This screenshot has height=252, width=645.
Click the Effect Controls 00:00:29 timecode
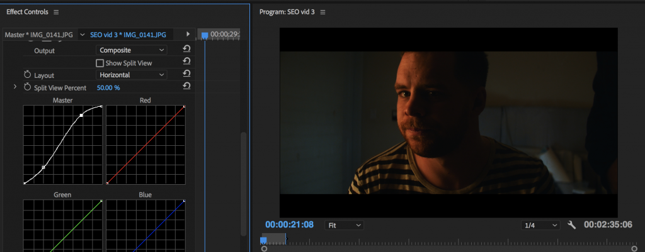[x=225, y=35]
